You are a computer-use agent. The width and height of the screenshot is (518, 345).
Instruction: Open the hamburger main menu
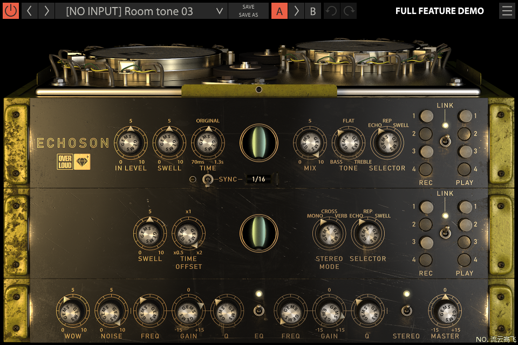pyautogui.click(x=507, y=11)
